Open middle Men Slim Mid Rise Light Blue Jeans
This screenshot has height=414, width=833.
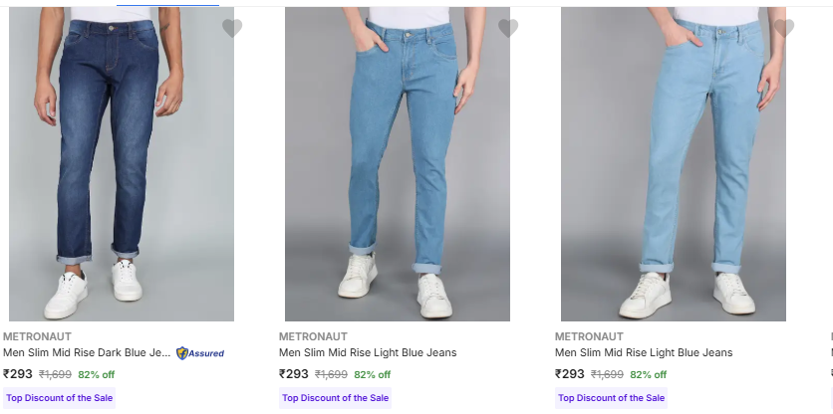click(368, 353)
